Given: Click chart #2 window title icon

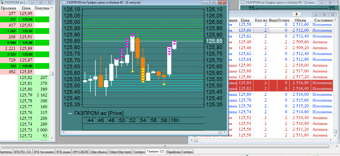Looking at the screenshot, I should tap(64, 2).
